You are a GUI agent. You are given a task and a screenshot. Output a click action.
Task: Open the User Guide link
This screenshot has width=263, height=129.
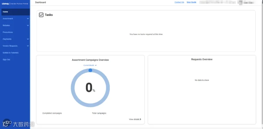[191, 2]
